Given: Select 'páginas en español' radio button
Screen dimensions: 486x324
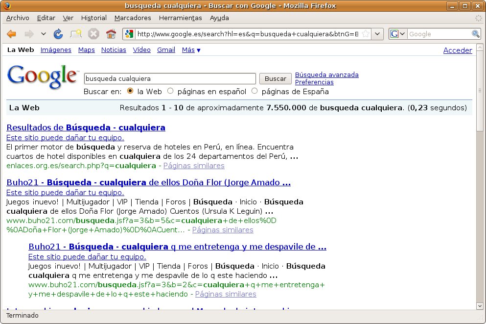Looking at the screenshot, I should (x=170, y=91).
